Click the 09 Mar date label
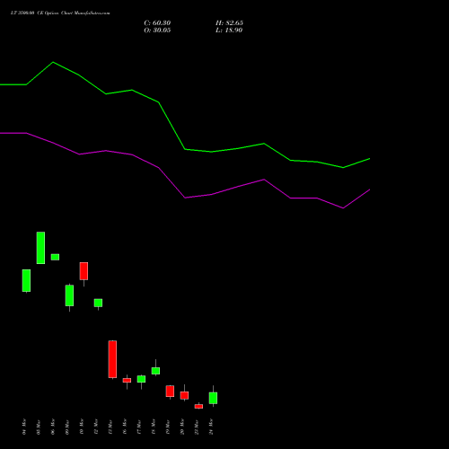Image resolution: width=449 pixels, height=449 pixels. [67, 427]
